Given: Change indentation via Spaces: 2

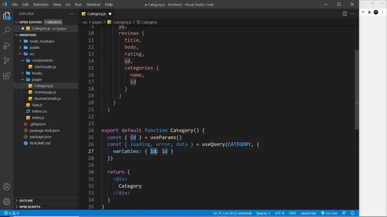Looking at the screenshot, I should pyautogui.click(x=263, y=213).
